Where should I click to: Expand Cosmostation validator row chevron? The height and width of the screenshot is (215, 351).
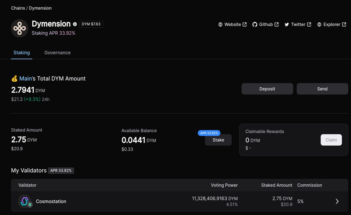pos(337,201)
